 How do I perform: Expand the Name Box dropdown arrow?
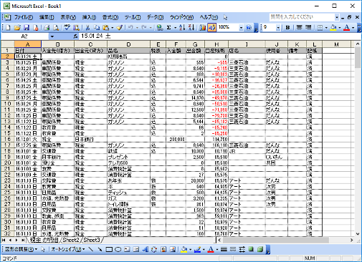[x=52, y=37]
